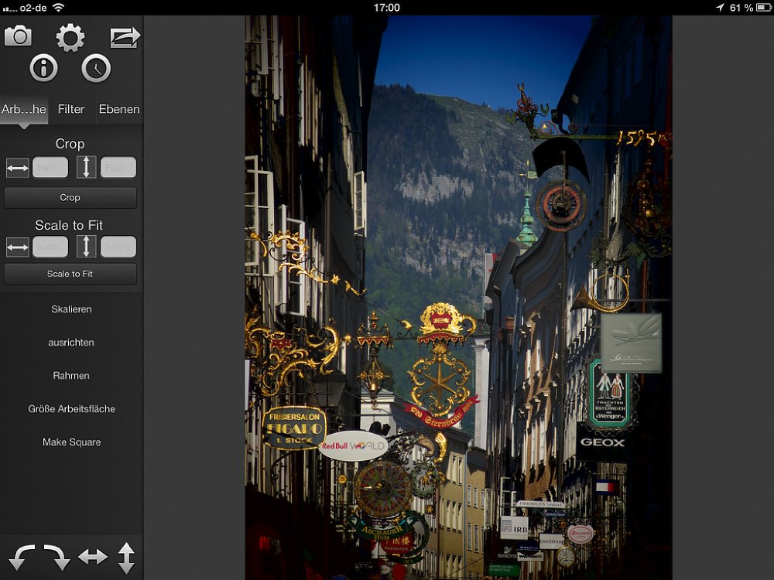Choose the ausrichten option

click(71, 343)
